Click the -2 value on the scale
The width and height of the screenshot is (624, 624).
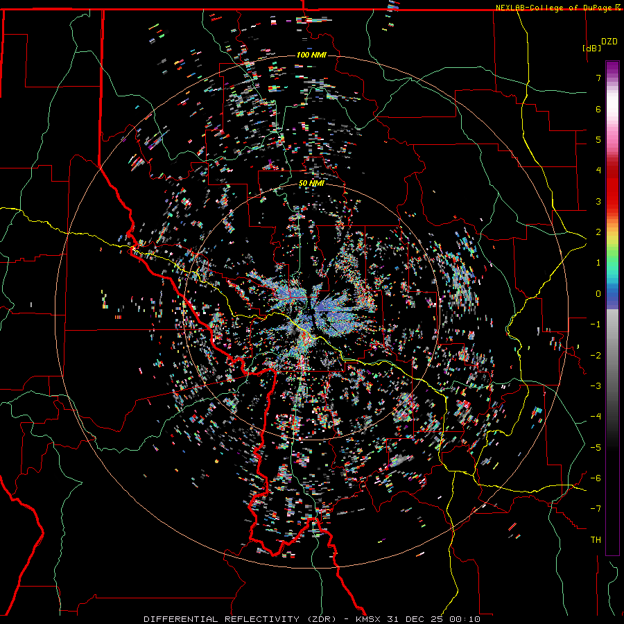coord(596,356)
